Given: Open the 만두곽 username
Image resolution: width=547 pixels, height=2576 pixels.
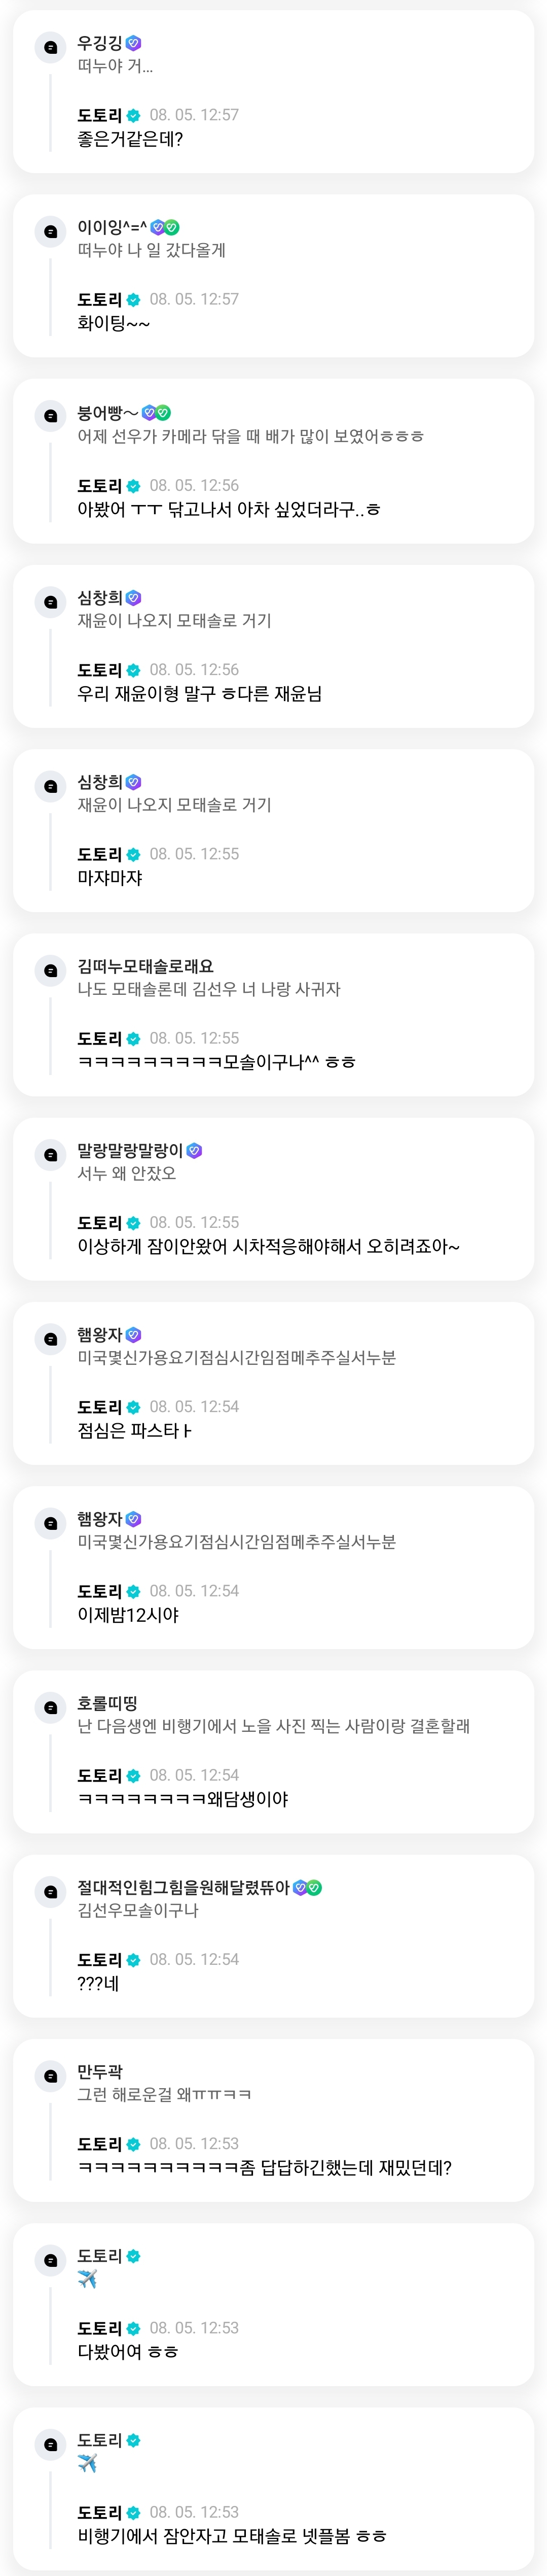Looking at the screenshot, I should point(100,2072).
